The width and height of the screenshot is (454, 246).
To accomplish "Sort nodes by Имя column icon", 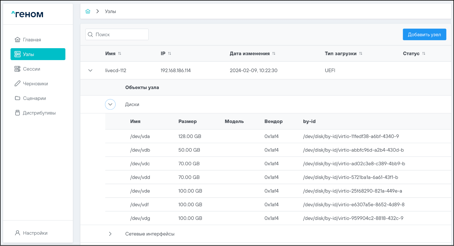I will click(x=120, y=54).
